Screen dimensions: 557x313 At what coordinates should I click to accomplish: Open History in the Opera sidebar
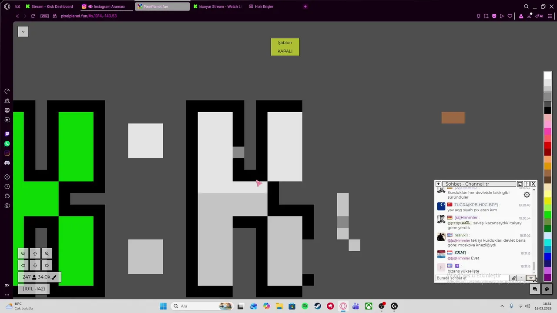pos(7,186)
